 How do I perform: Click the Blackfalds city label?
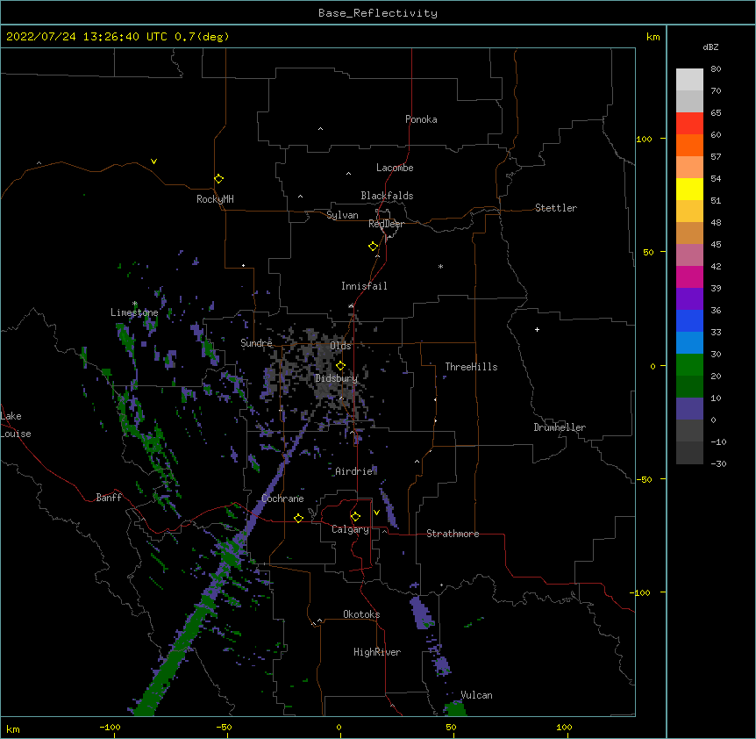click(x=387, y=196)
